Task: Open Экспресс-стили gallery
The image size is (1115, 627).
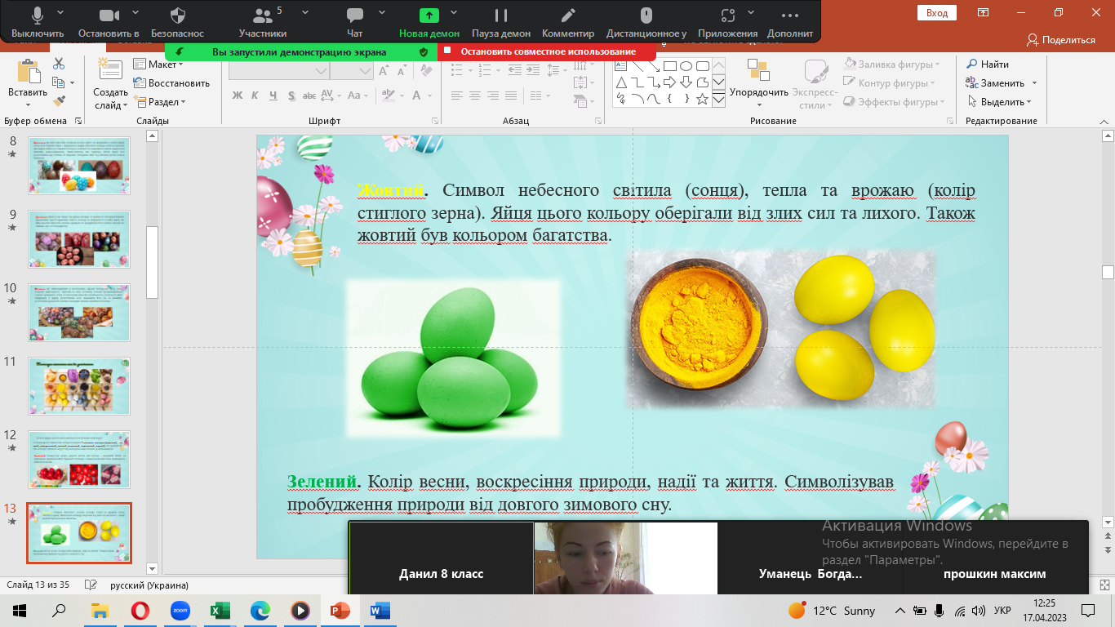Action: tap(815, 85)
